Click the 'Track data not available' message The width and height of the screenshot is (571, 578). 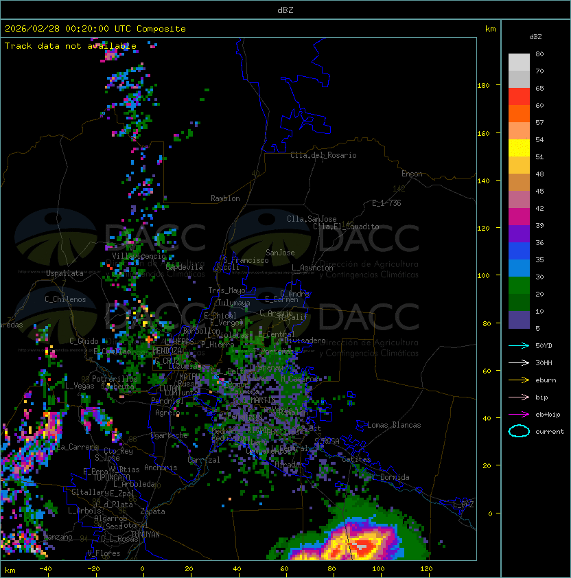[71, 46]
